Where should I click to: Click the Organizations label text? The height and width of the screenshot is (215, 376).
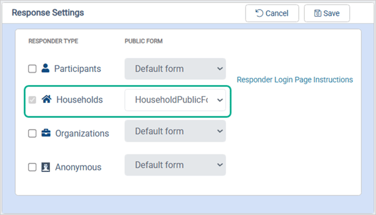pos(82,133)
